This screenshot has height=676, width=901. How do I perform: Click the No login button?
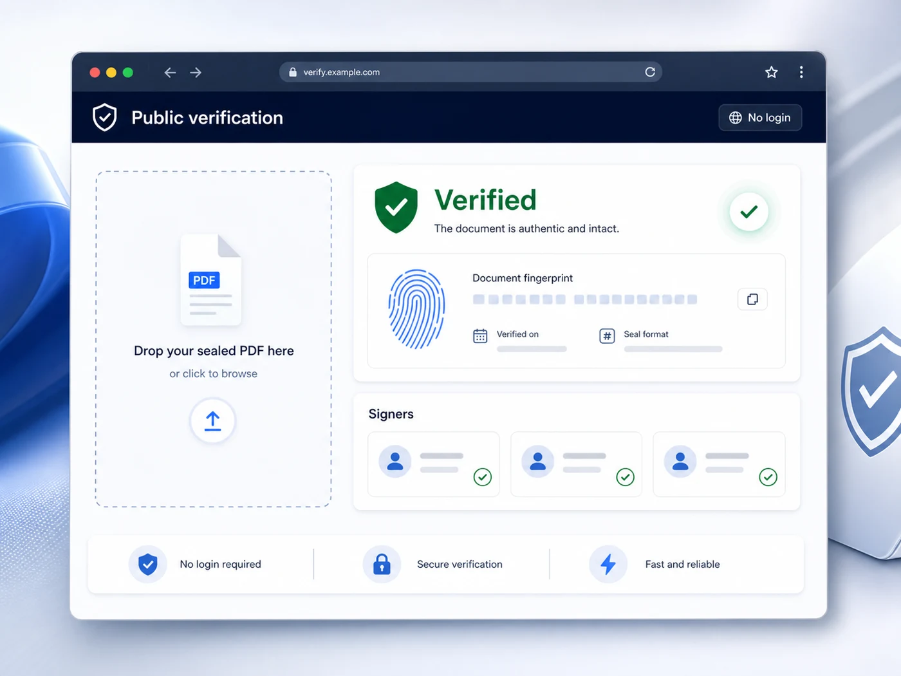pos(760,117)
